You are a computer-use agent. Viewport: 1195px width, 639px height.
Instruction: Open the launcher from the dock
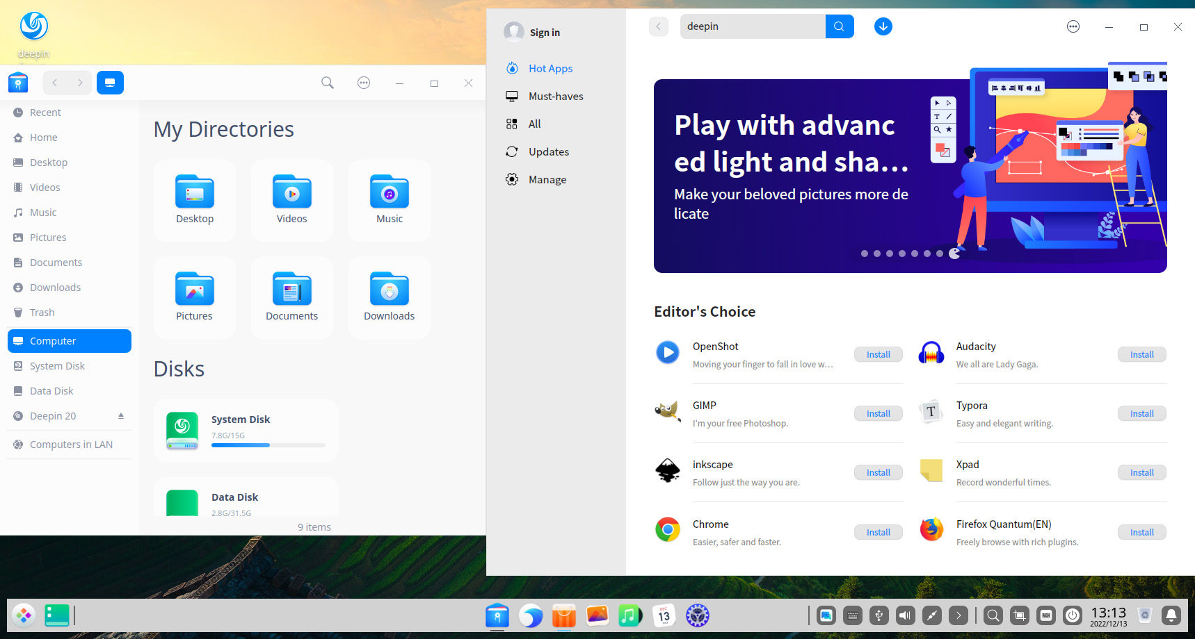(24, 615)
